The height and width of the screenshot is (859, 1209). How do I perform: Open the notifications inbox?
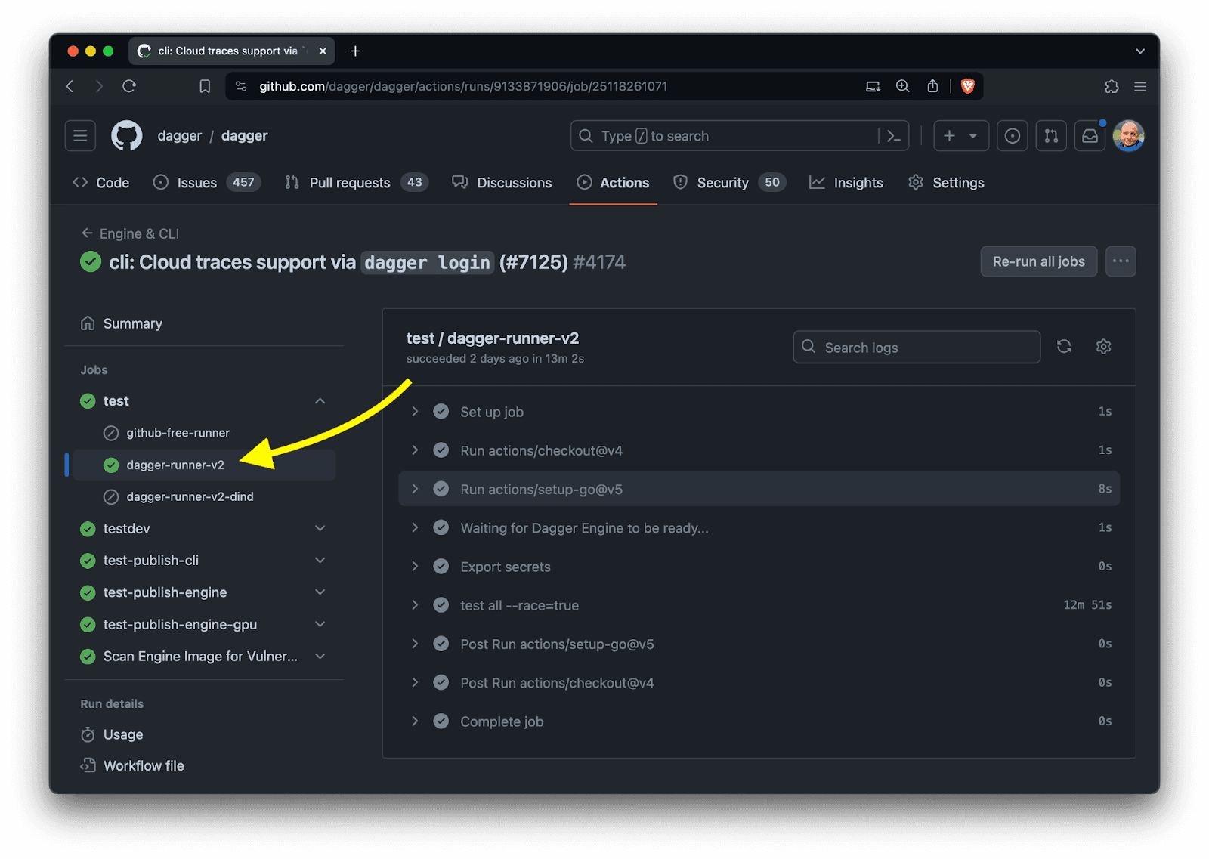(1090, 136)
